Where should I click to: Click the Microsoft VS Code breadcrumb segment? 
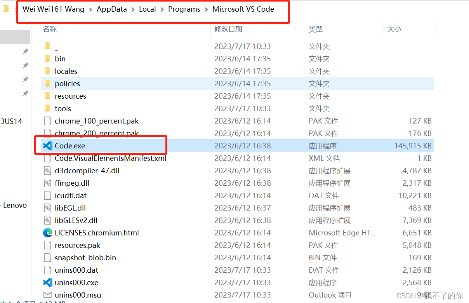pyautogui.click(x=243, y=9)
